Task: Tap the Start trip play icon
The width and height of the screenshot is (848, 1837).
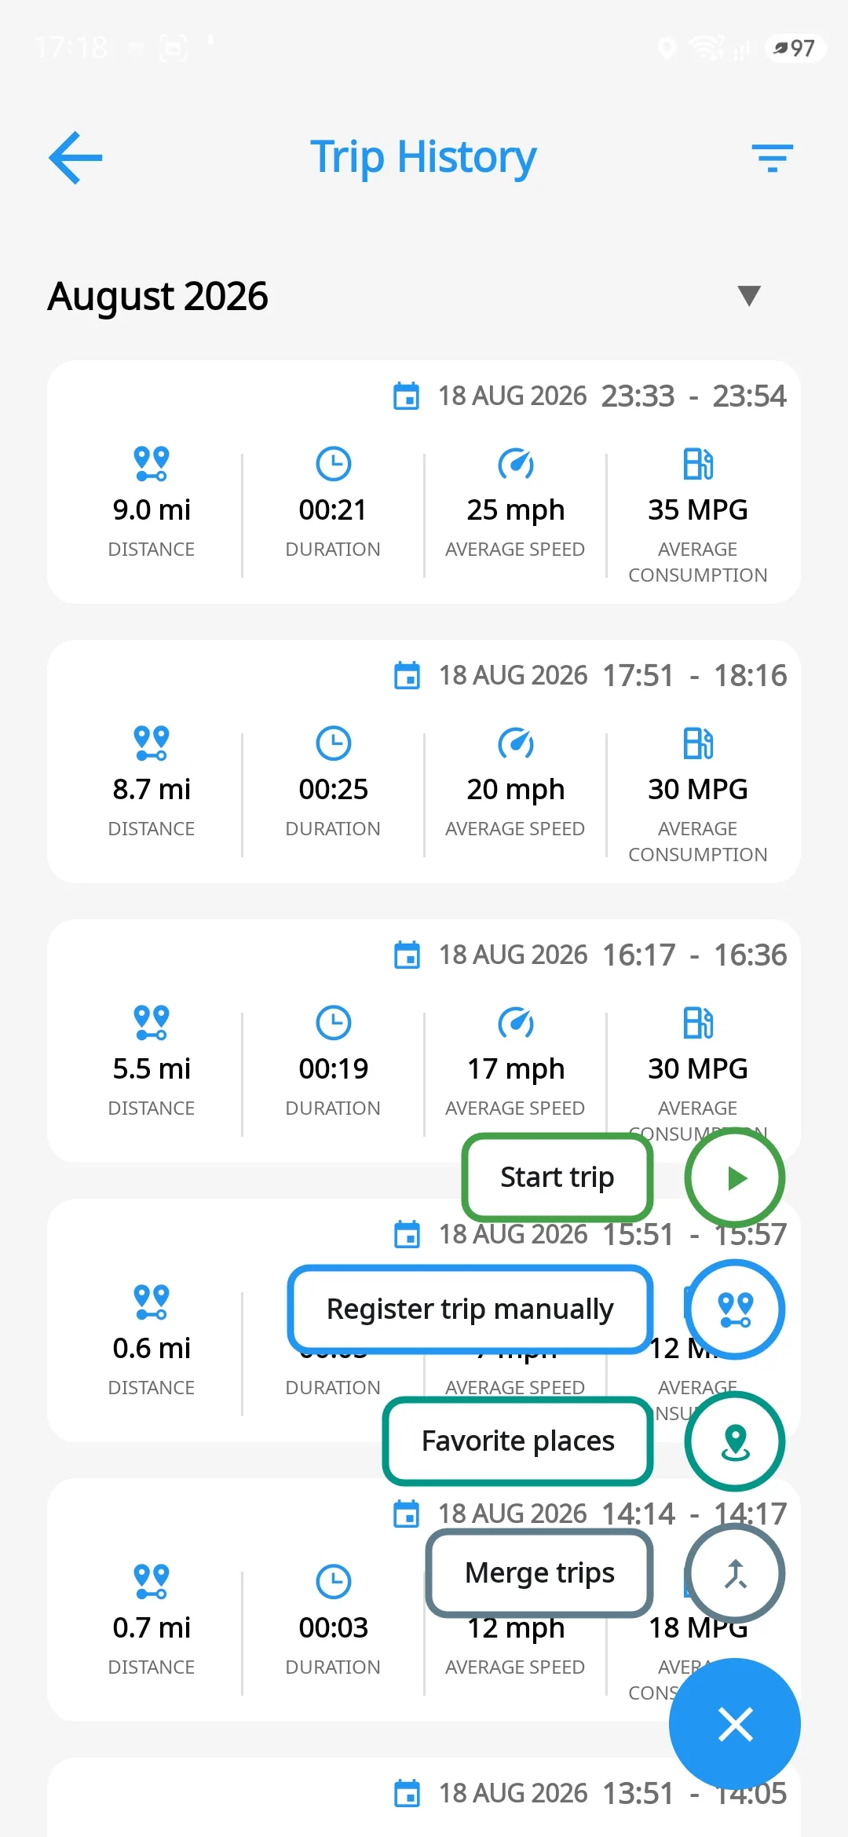Action: (x=735, y=1178)
